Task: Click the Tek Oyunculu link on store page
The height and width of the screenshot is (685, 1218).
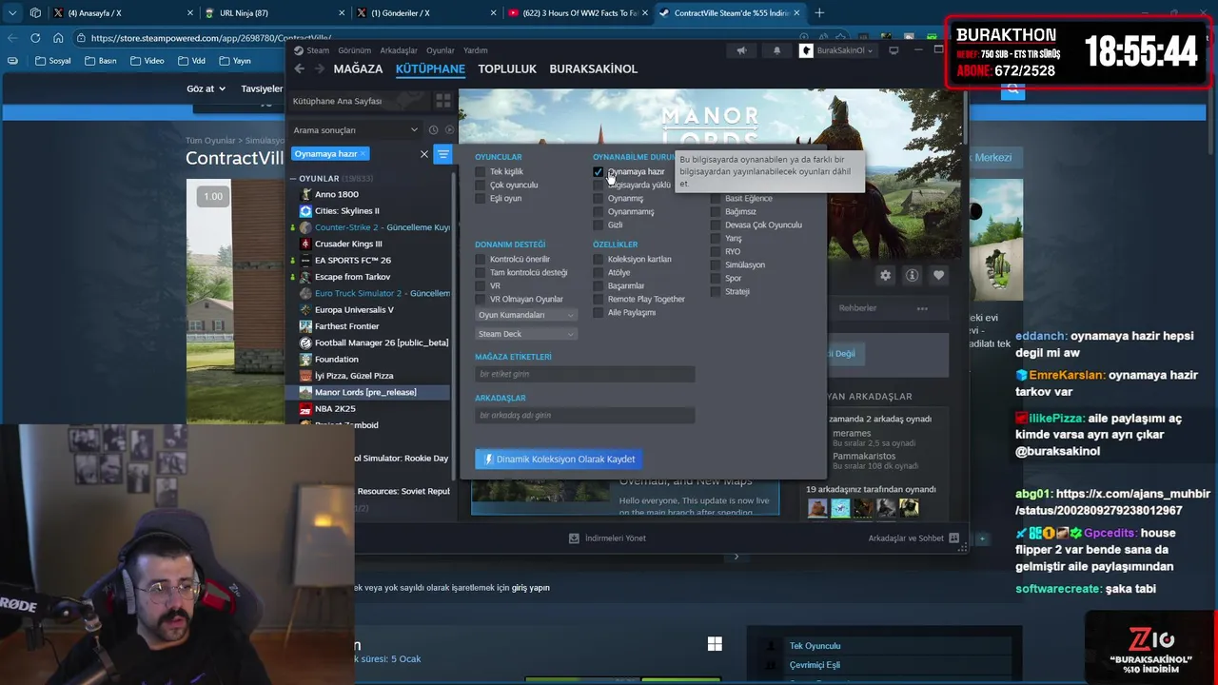Action: [815, 646]
